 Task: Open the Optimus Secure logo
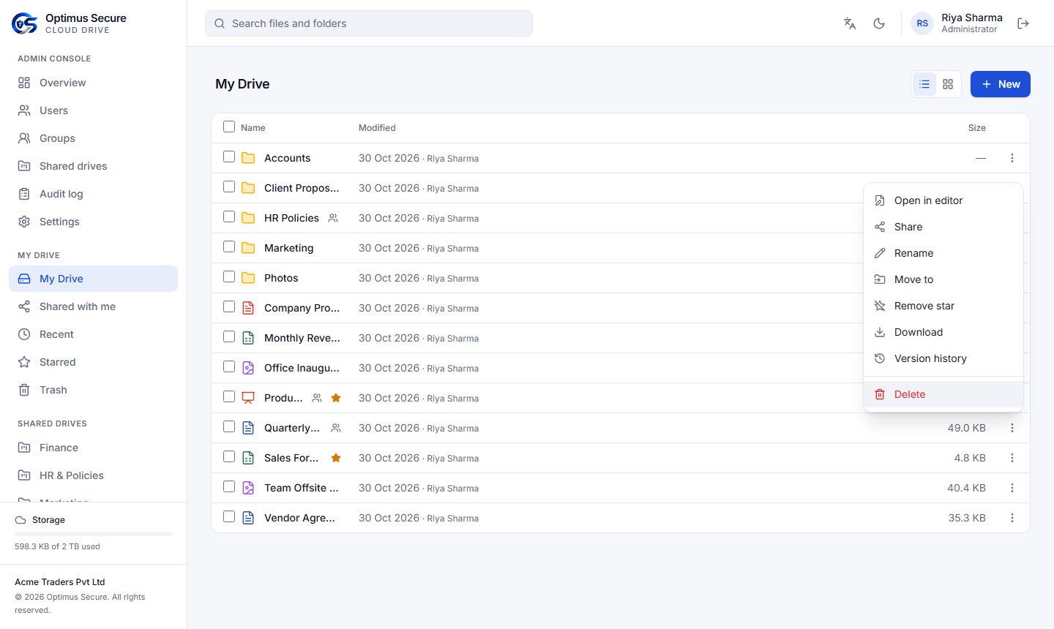[x=24, y=23]
